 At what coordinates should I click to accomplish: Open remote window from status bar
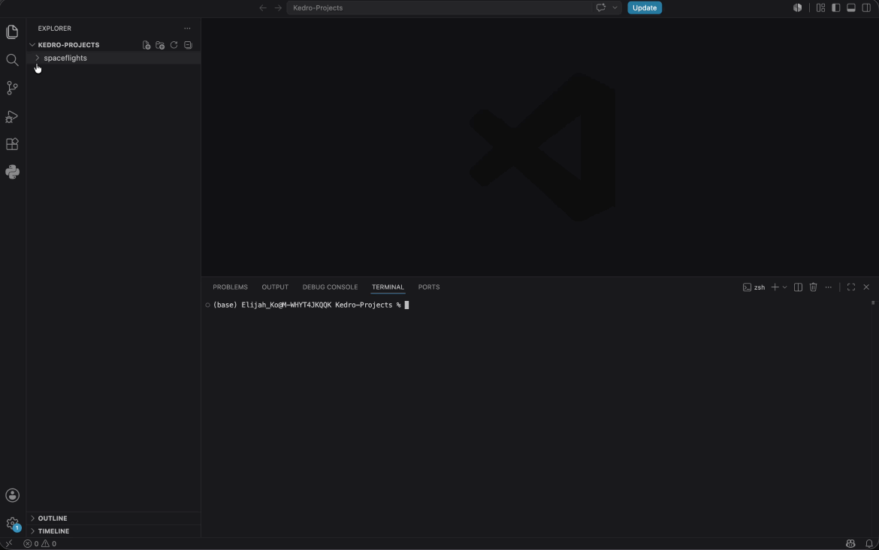point(8,543)
